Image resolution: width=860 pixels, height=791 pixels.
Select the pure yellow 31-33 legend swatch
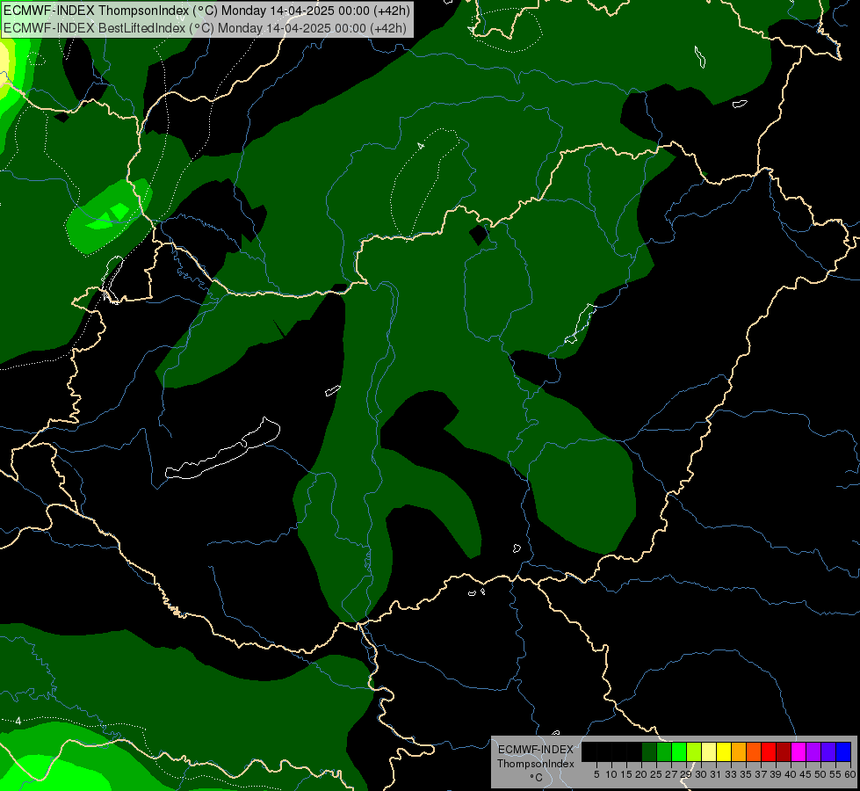pyautogui.click(x=724, y=751)
